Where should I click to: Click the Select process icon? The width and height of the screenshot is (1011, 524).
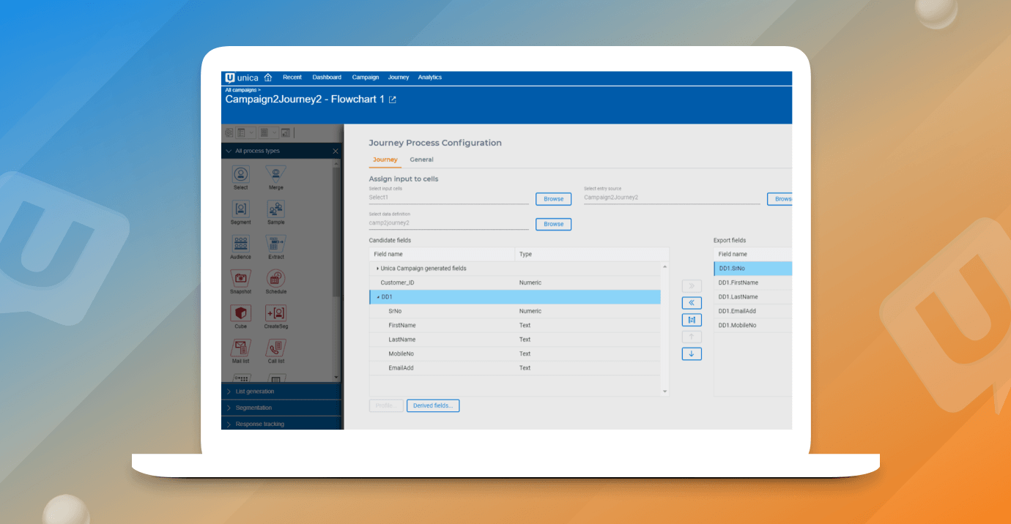(240, 174)
